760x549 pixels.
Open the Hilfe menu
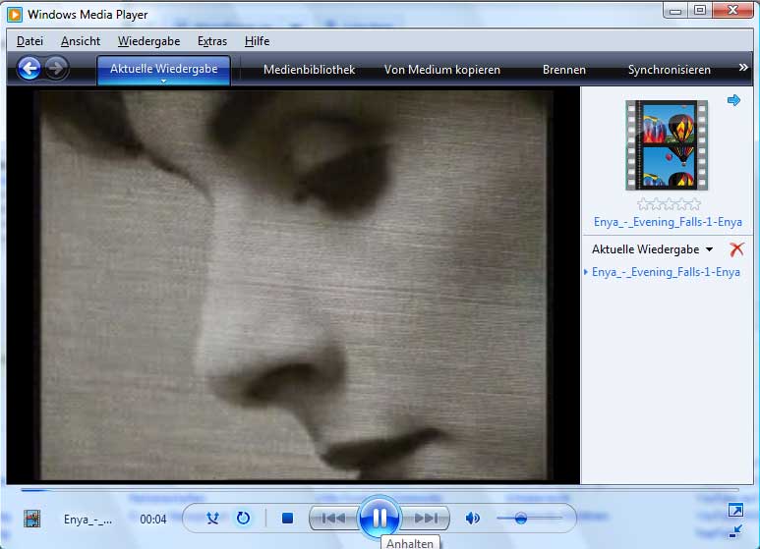pos(257,41)
